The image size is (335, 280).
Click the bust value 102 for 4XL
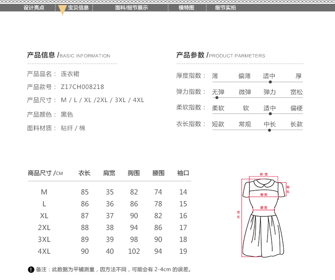point(134,251)
